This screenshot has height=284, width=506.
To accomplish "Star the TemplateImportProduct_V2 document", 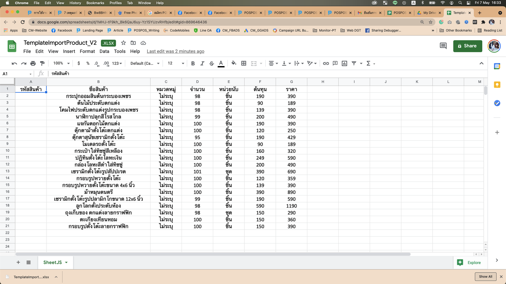I will [x=123, y=43].
